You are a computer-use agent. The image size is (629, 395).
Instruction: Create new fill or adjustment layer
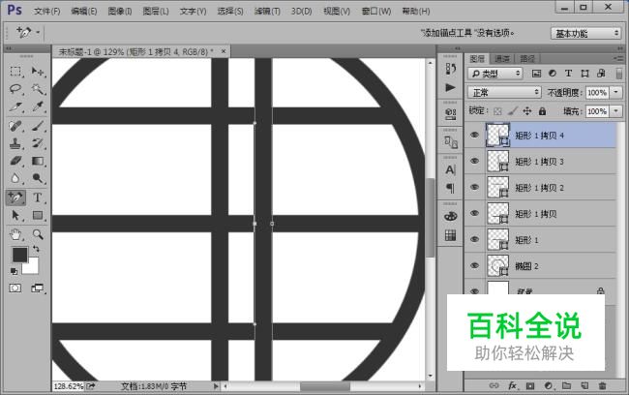point(549,385)
